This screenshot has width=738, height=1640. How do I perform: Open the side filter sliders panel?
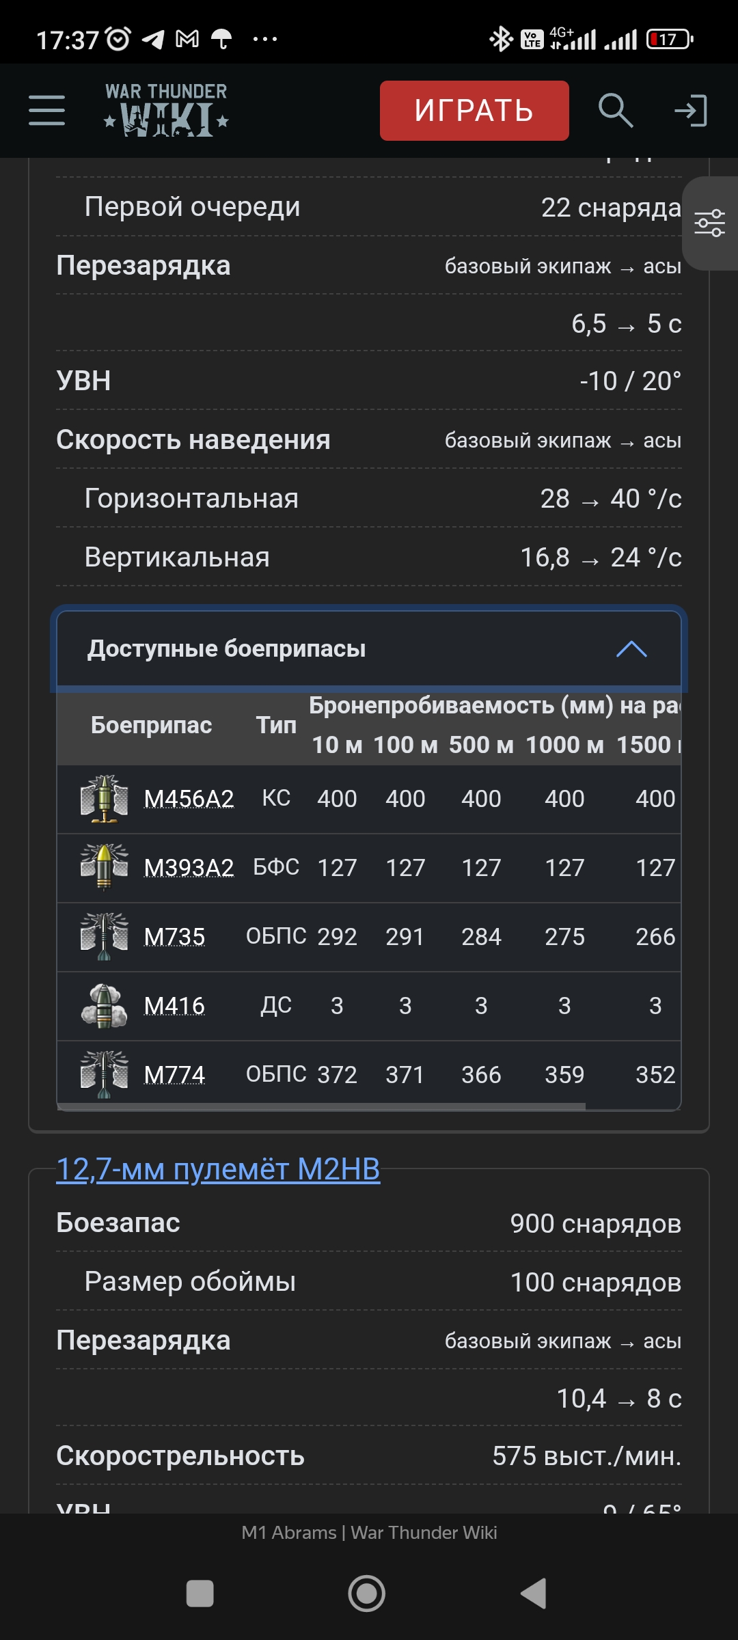point(710,223)
